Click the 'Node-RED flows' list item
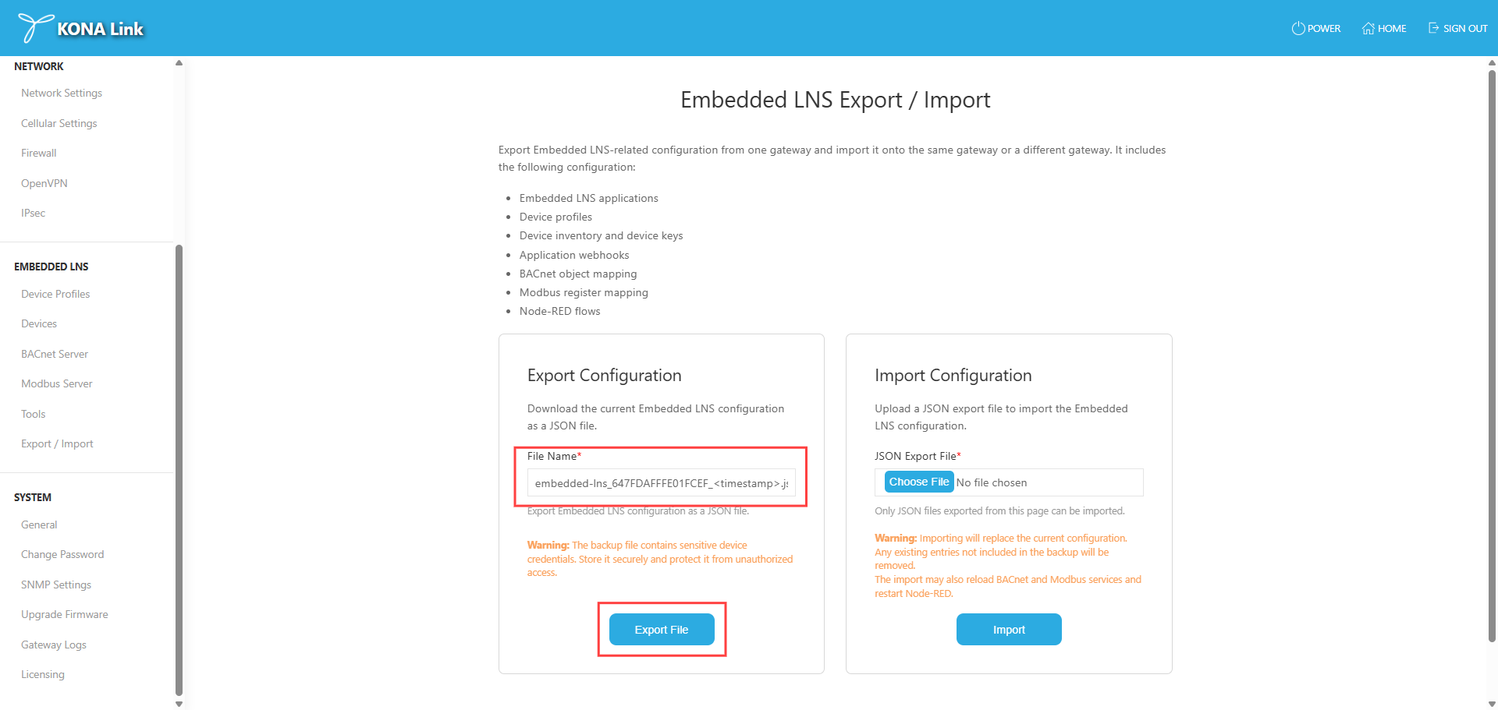Image resolution: width=1498 pixels, height=710 pixels. (560, 311)
